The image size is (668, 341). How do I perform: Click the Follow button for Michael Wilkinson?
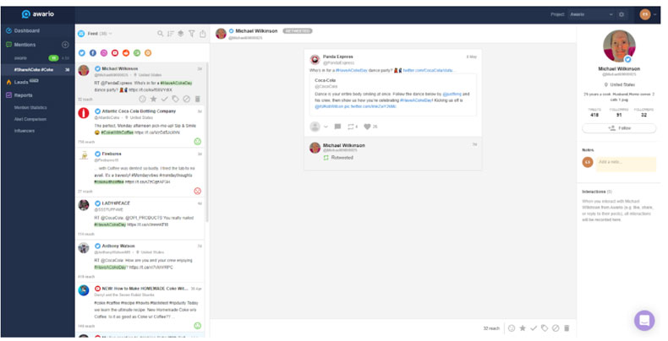point(619,128)
